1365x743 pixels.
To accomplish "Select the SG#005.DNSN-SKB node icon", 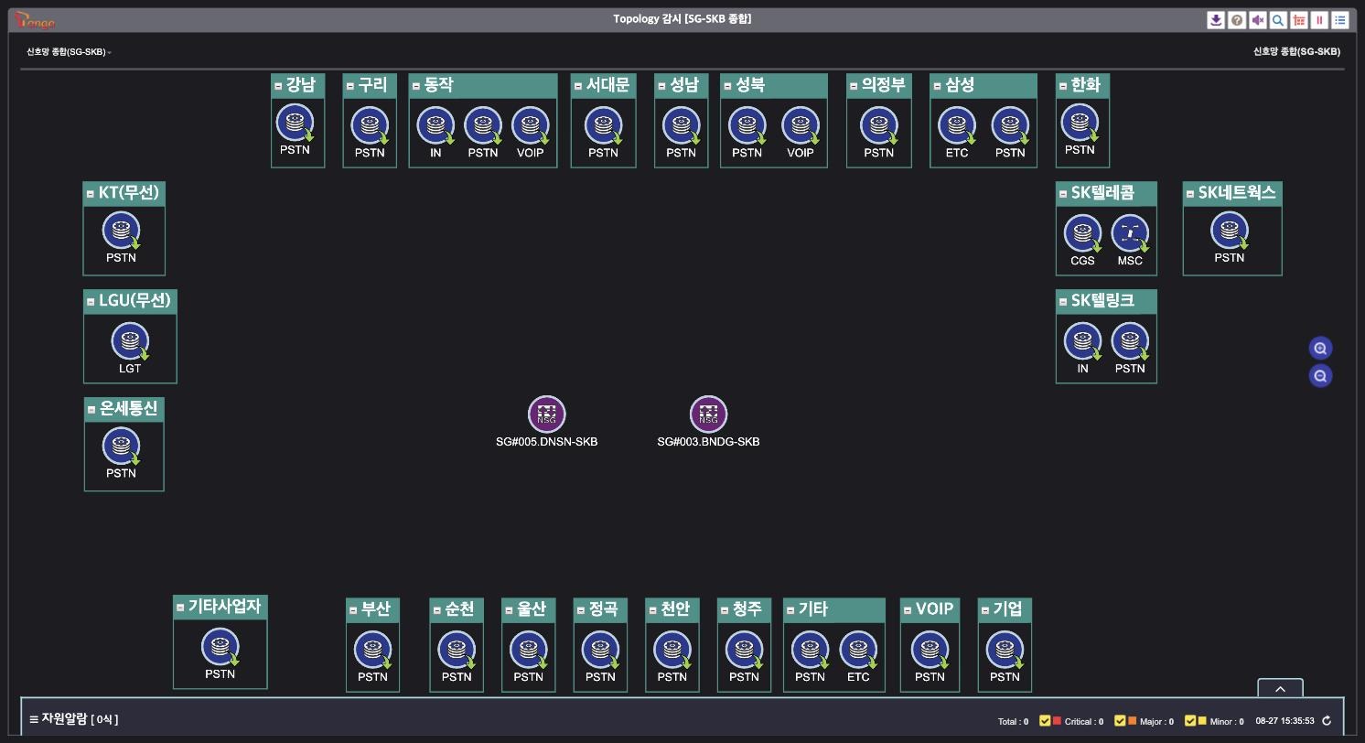I will (x=547, y=414).
